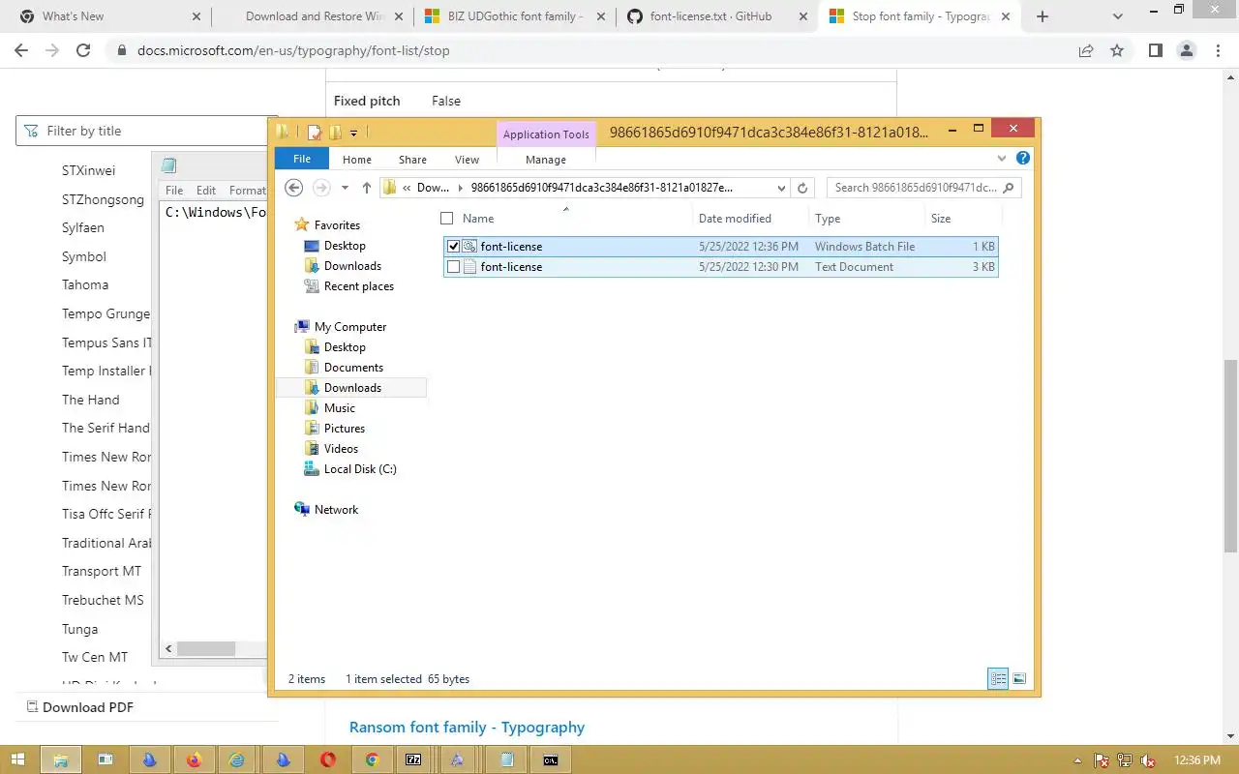The height and width of the screenshot is (774, 1239).
Task: Select Local Disk (C:) in navigation pane
Action: 360,469
